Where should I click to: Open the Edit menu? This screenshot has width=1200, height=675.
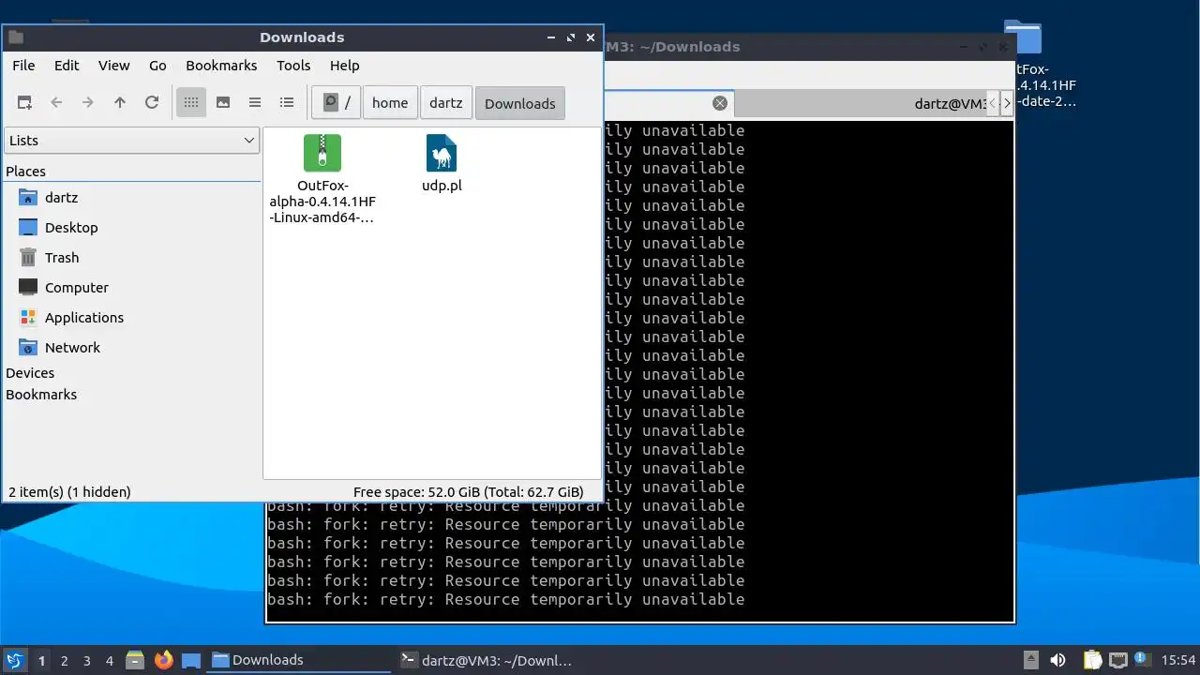(67, 66)
